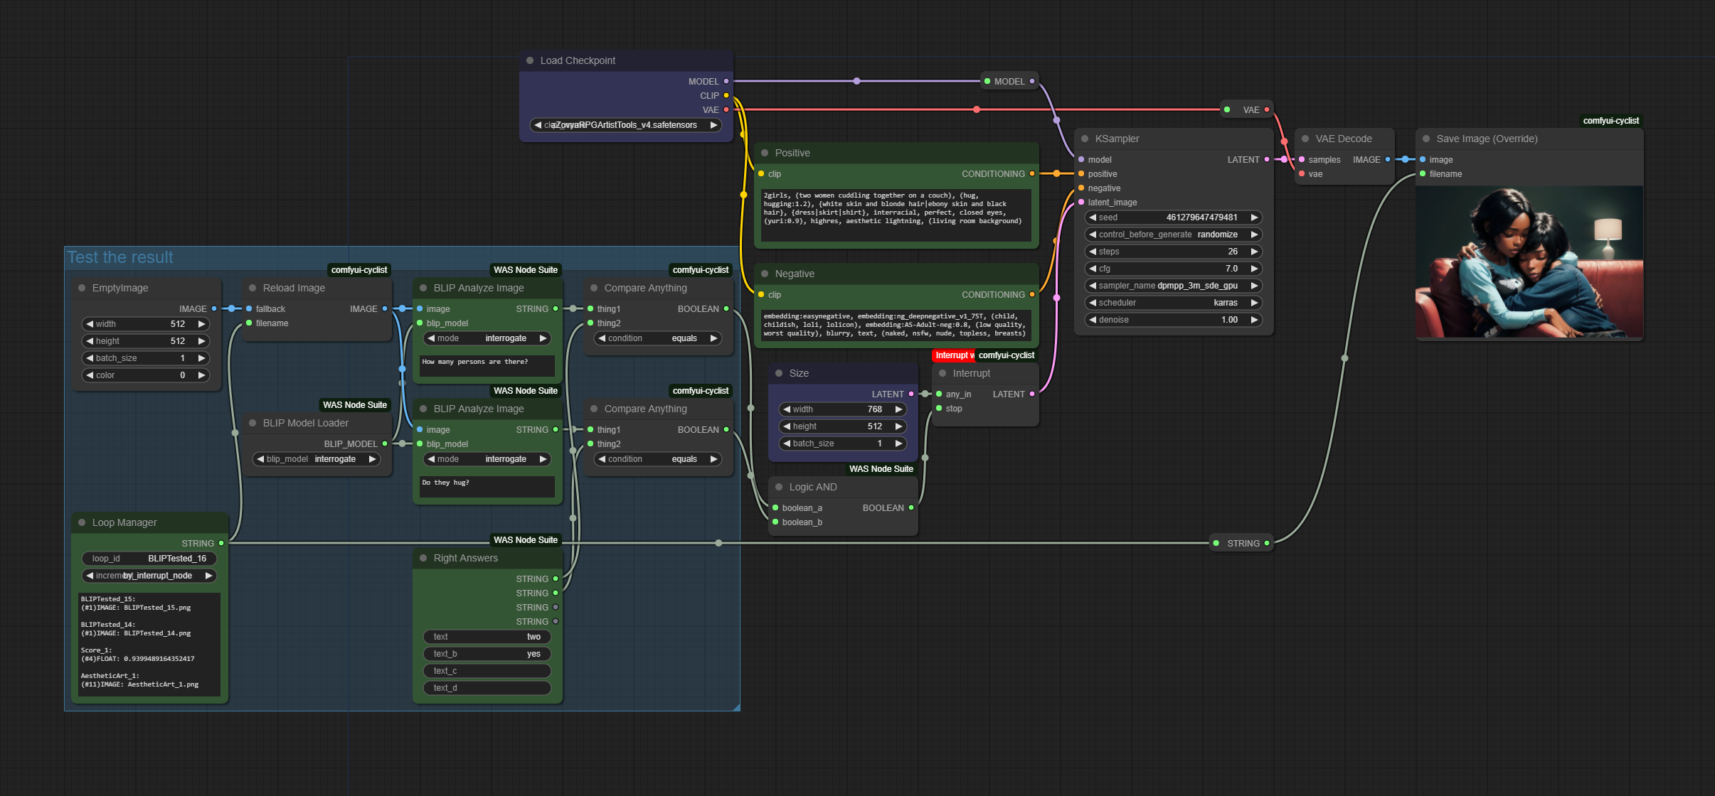The image size is (1715, 796).
Task: Collapse the Logic AND node dot
Action: coord(779,487)
